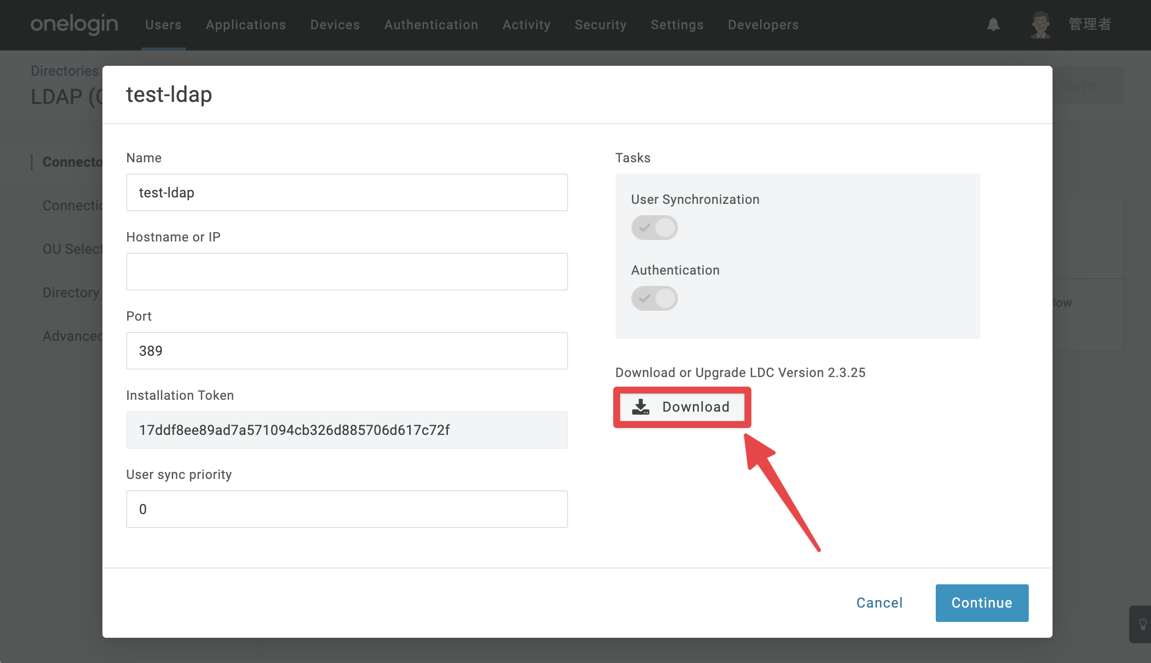
Task: Open the Authentication top menu
Action: point(432,25)
